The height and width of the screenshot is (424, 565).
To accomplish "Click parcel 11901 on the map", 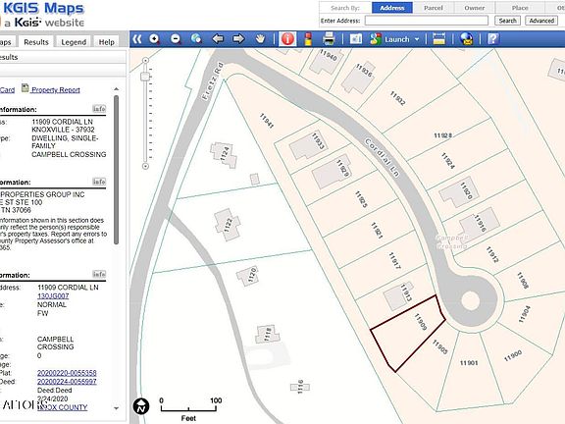I will pos(469,368).
